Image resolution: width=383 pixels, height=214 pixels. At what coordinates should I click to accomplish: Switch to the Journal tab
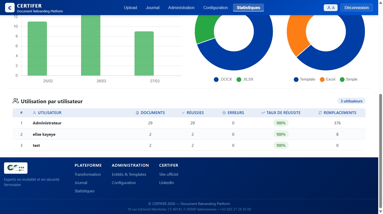click(x=153, y=8)
